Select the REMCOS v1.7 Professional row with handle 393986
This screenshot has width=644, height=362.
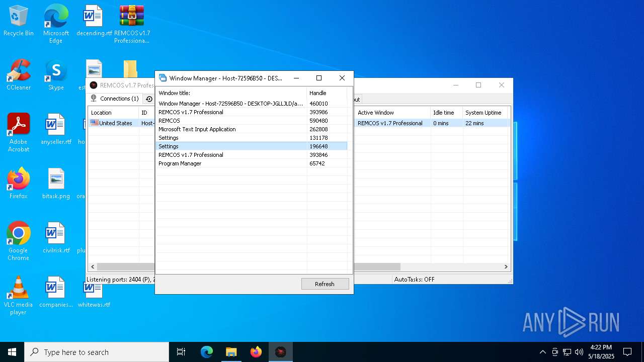[x=252, y=112]
